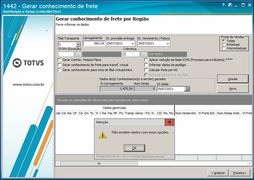Select the Interestaduais freight radio option

224,48
